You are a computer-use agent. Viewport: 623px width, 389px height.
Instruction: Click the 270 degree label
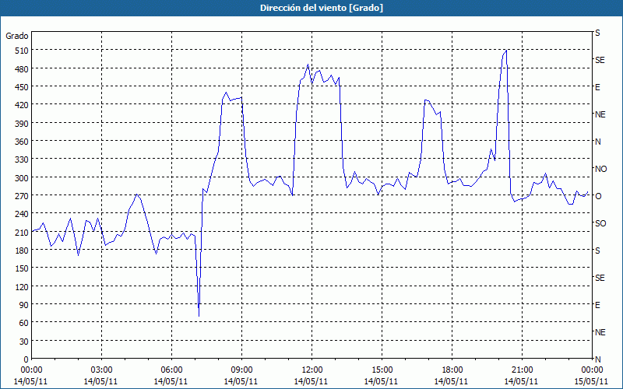(x=22, y=196)
